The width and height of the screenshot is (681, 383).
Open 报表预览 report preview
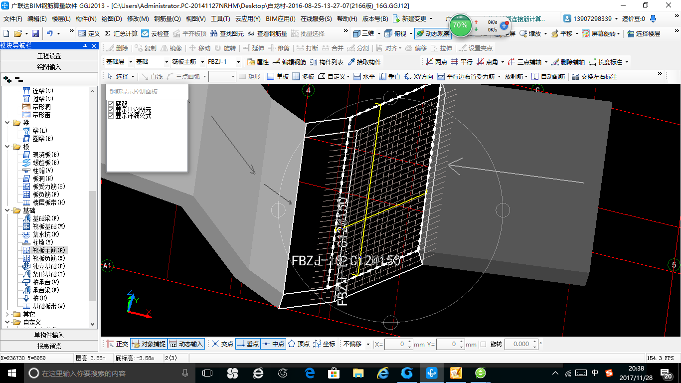49,346
